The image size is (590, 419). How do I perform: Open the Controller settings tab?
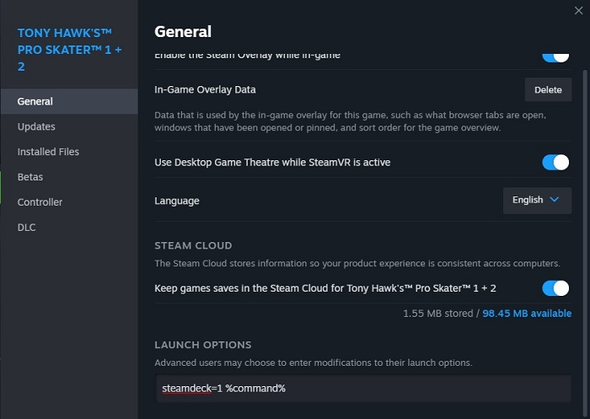40,202
